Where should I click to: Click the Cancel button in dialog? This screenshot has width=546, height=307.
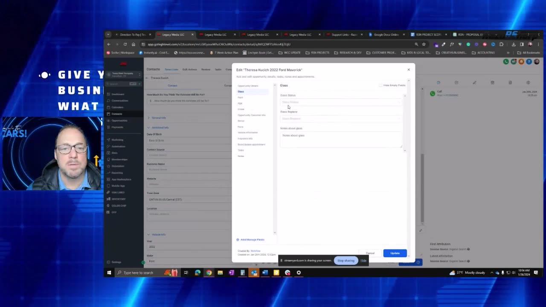[x=370, y=253]
